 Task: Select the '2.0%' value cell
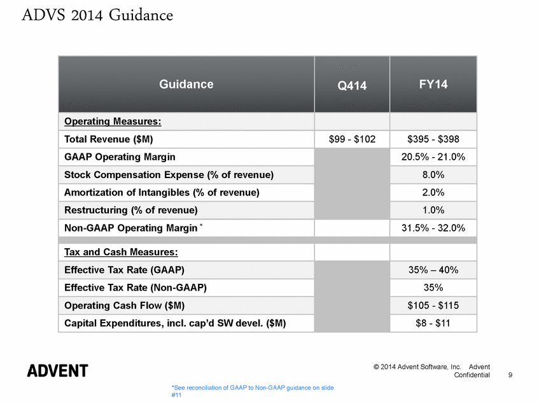tap(433, 192)
